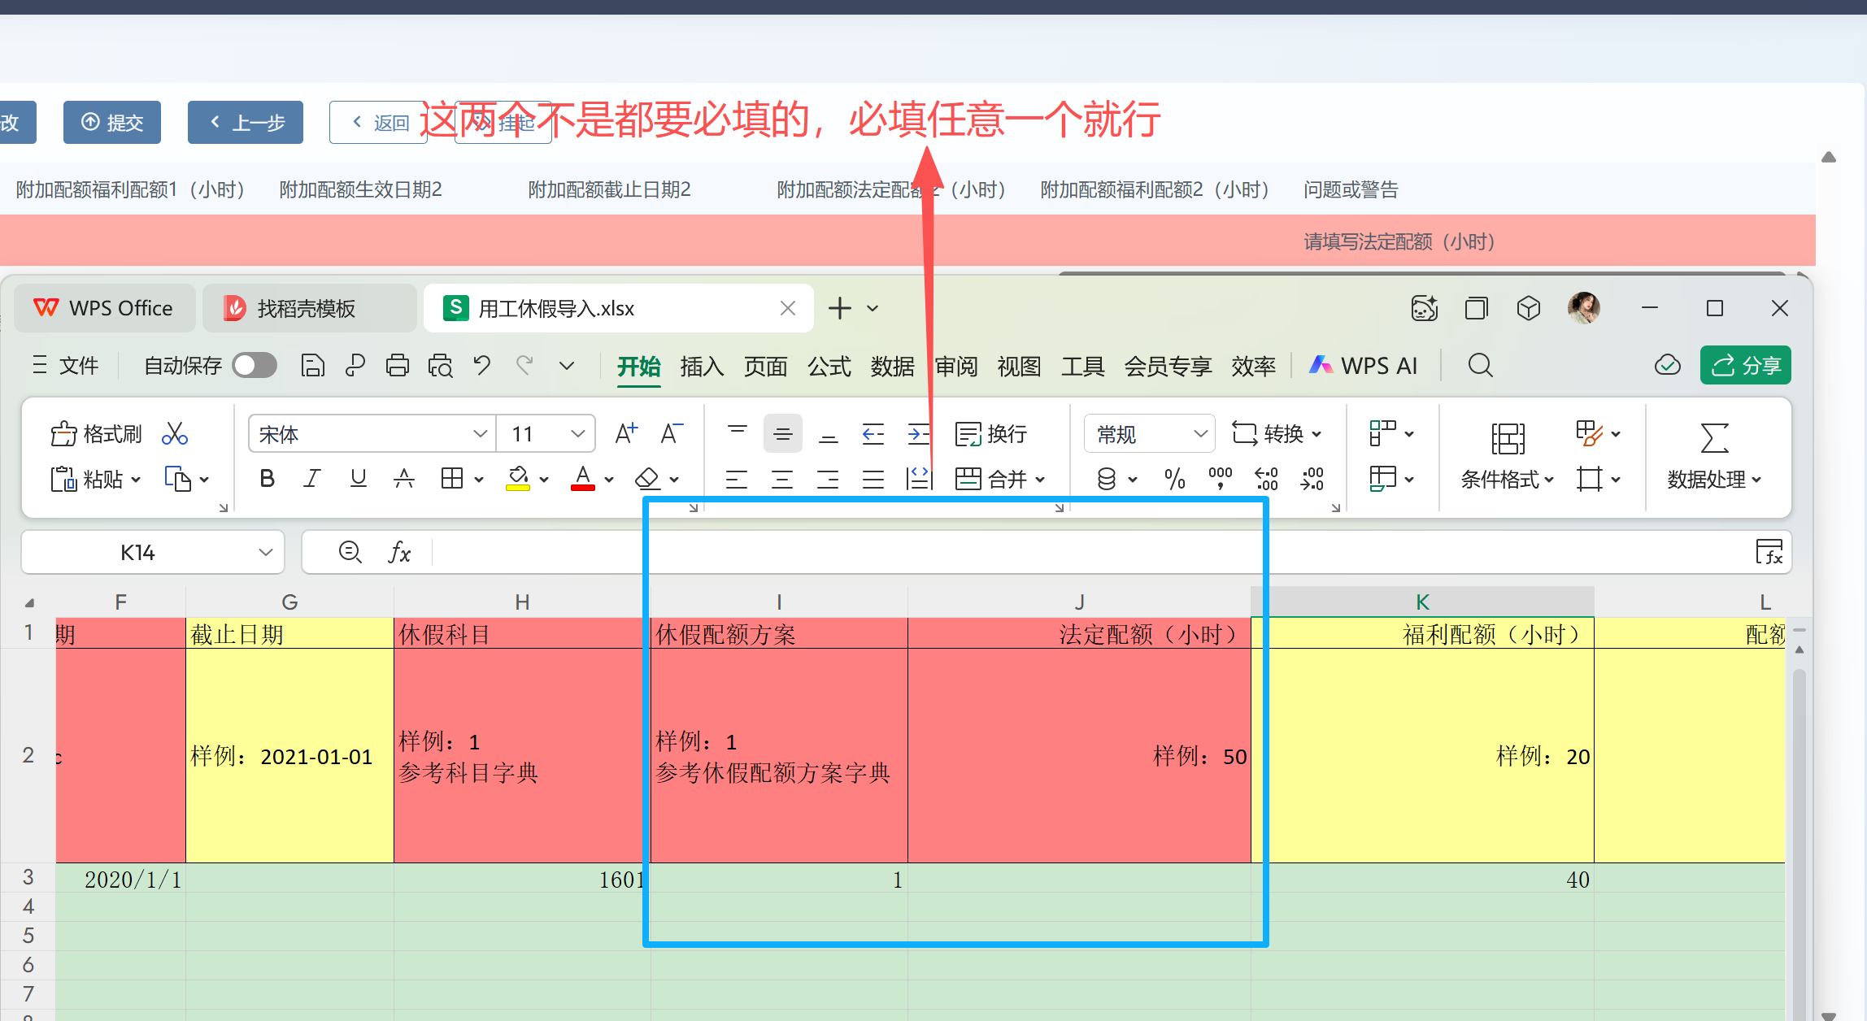Open the 宋体 font name dropdown

click(480, 434)
